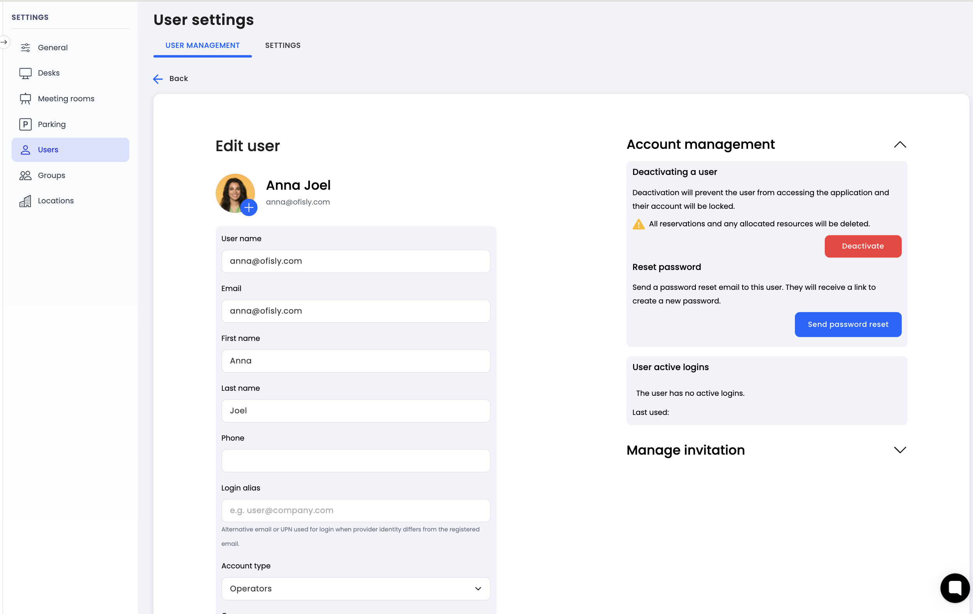
Task: Click the Locations building icon
Action: (25, 201)
